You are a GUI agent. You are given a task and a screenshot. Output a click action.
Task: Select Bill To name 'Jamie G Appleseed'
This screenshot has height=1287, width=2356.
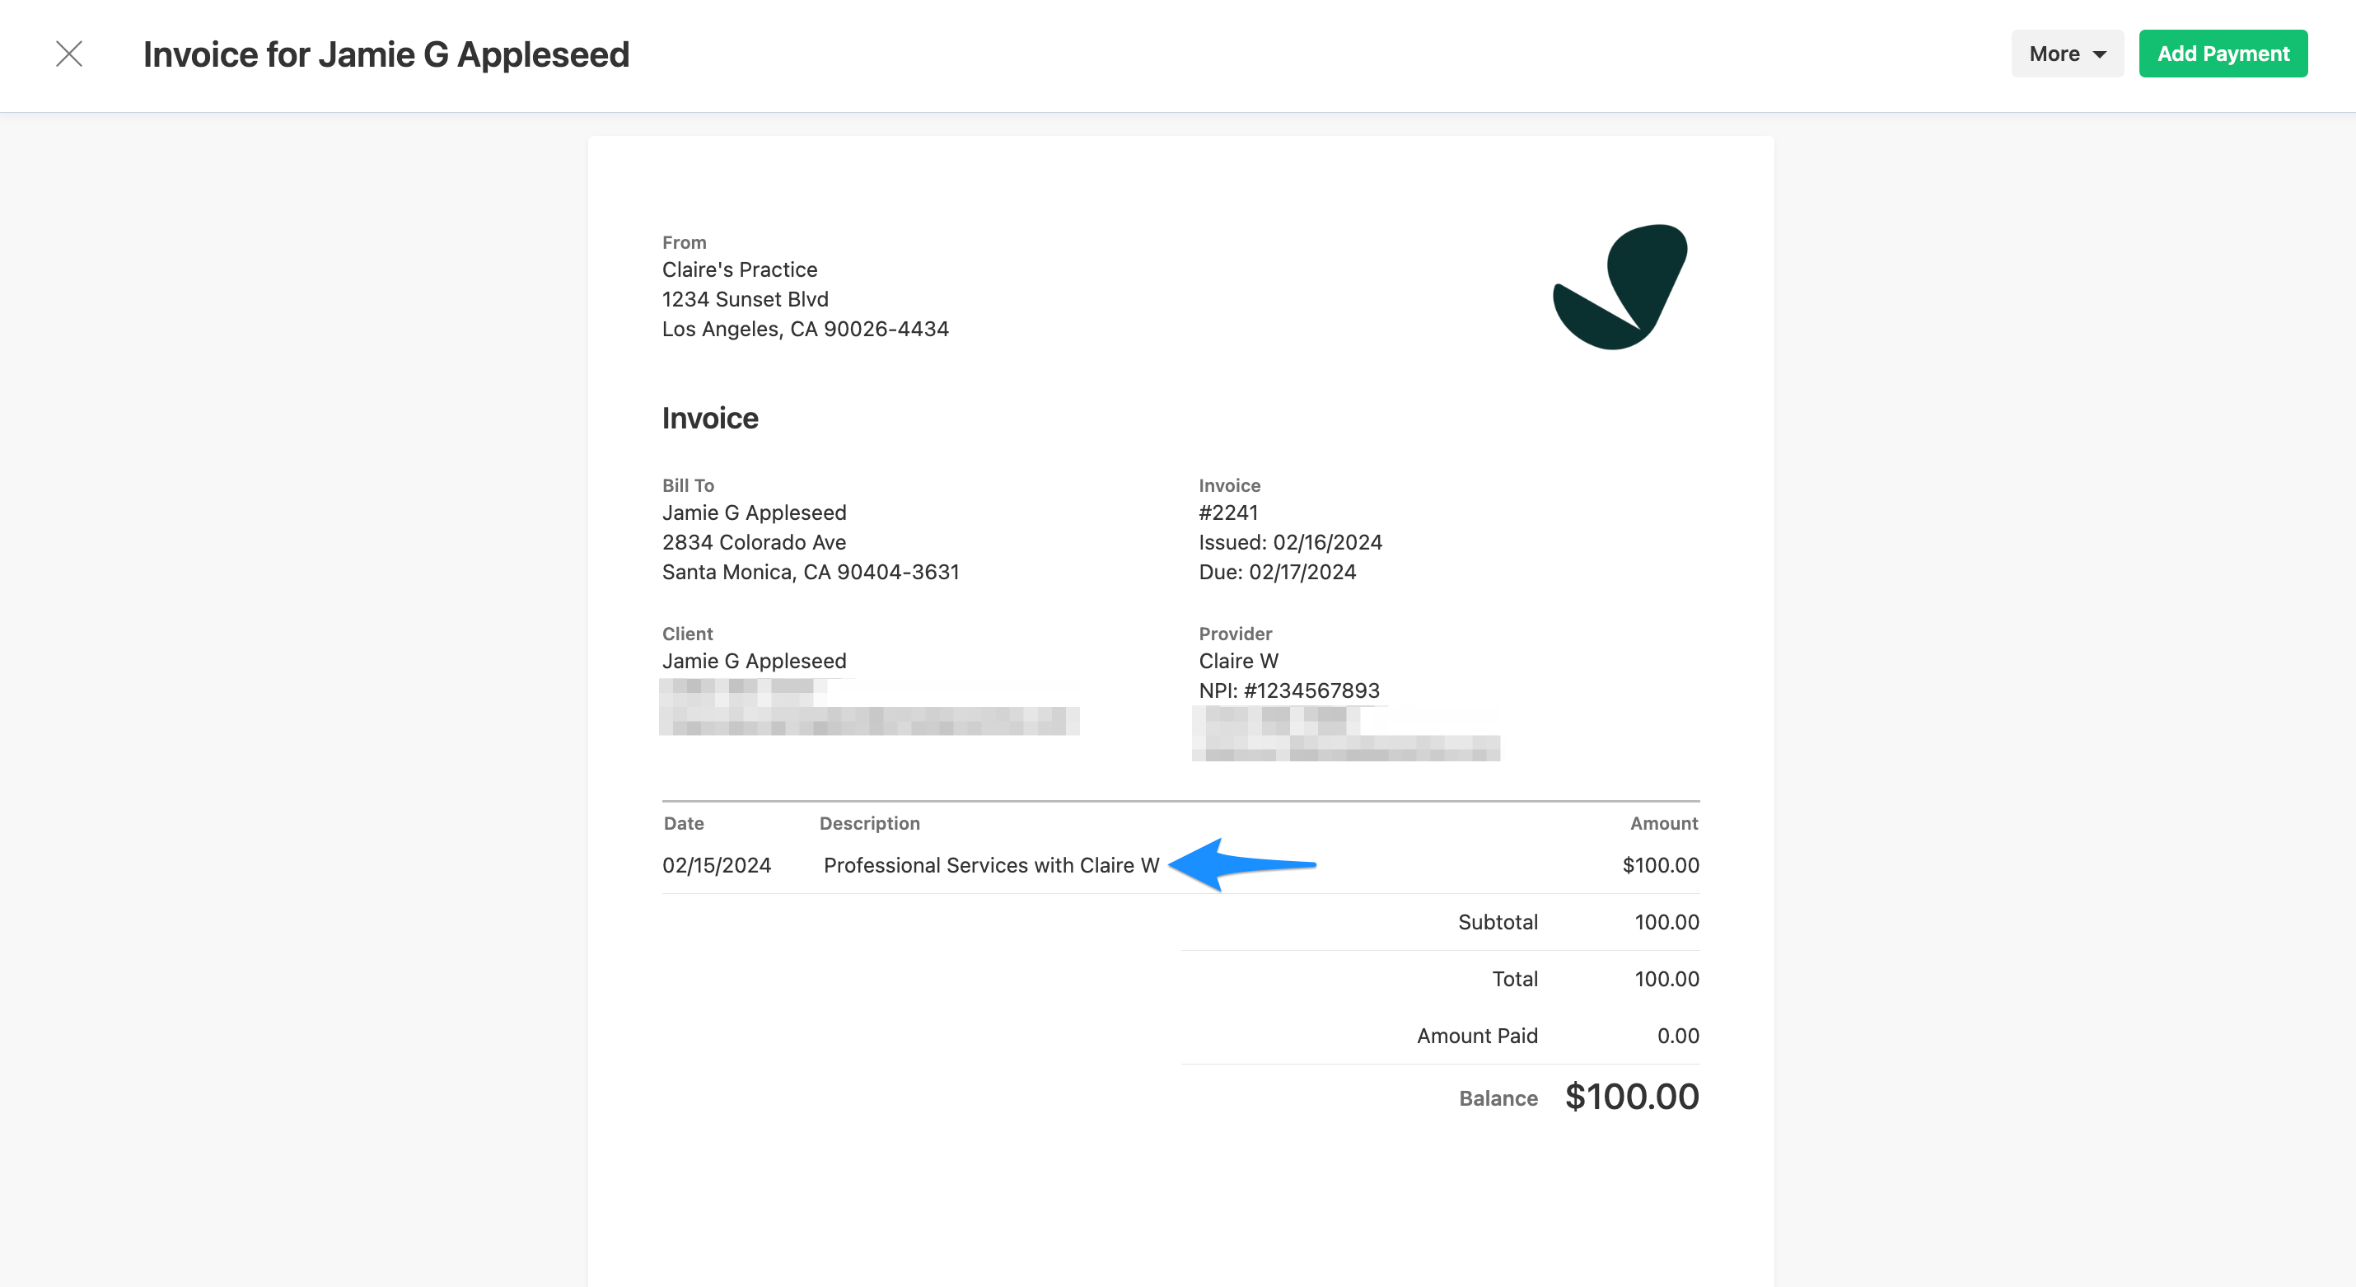pos(754,513)
